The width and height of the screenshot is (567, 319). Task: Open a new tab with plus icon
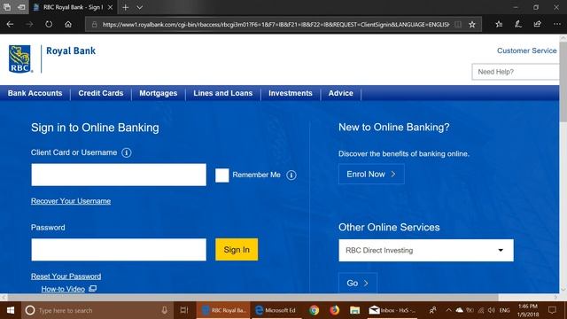click(x=126, y=7)
